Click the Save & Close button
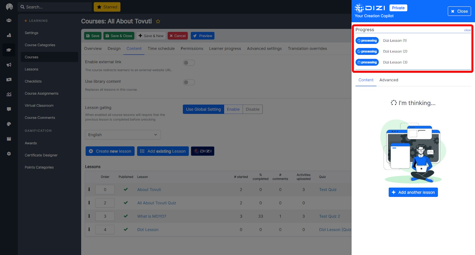The width and height of the screenshot is (475, 255). coord(119,36)
